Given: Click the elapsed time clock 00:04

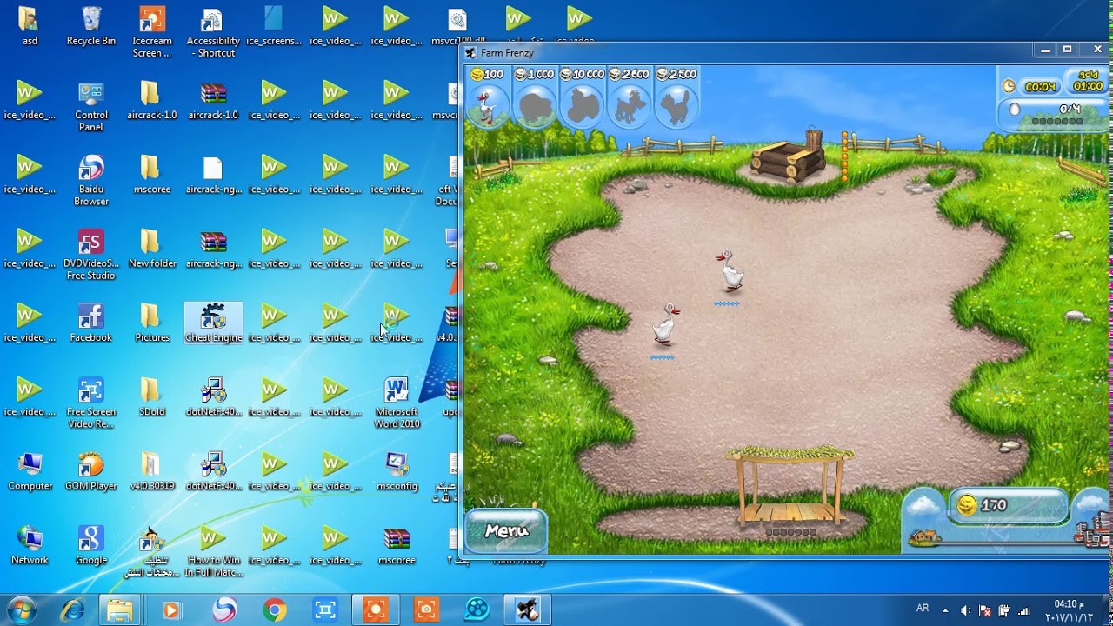Looking at the screenshot, I should pos(1033,86).
